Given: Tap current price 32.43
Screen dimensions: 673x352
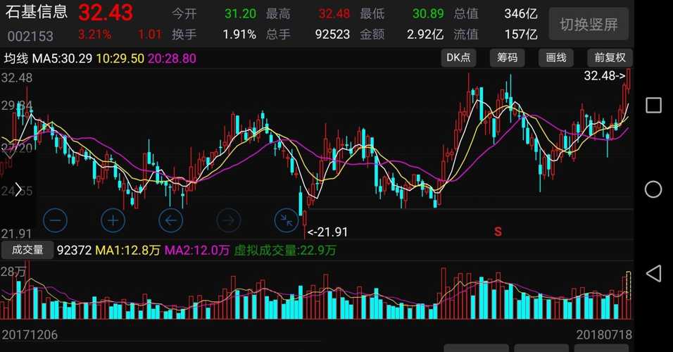Looking at the screenshot, I should click(106, 13).
